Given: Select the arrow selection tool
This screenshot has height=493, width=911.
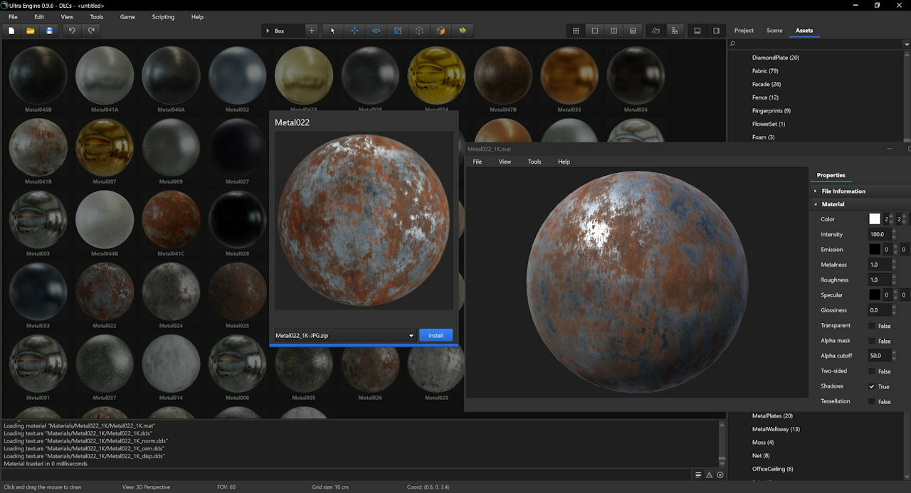Looking at the screenshot, I should 332,31.
